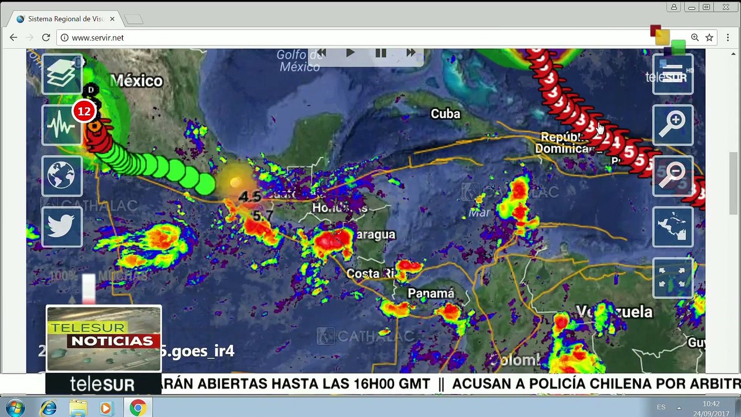The height and width of the screenshot is (417, 741).
Task: Open a new browser tab
Action: (x=133, y=20)
